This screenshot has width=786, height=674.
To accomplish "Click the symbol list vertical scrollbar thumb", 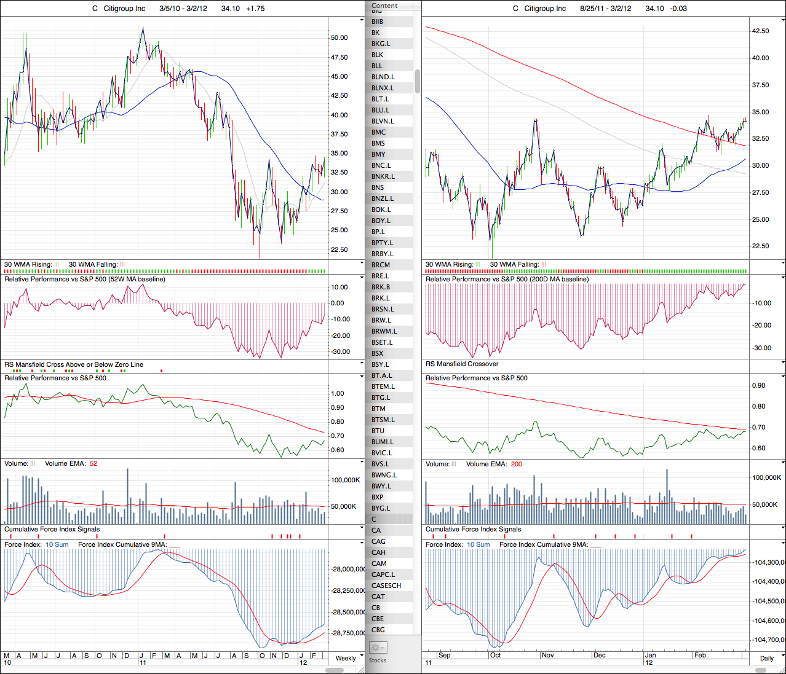I will (418, 81).
